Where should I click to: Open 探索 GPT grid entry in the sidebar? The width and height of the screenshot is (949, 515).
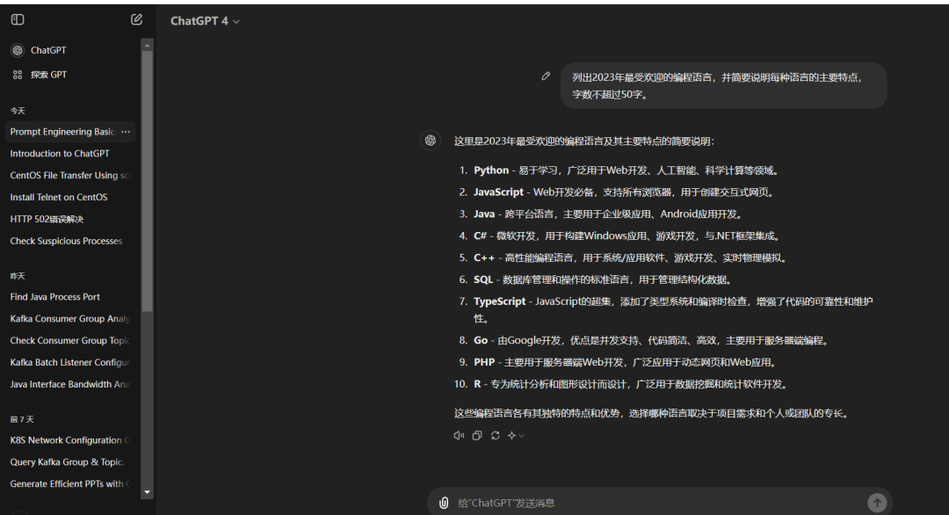(39, 75)
